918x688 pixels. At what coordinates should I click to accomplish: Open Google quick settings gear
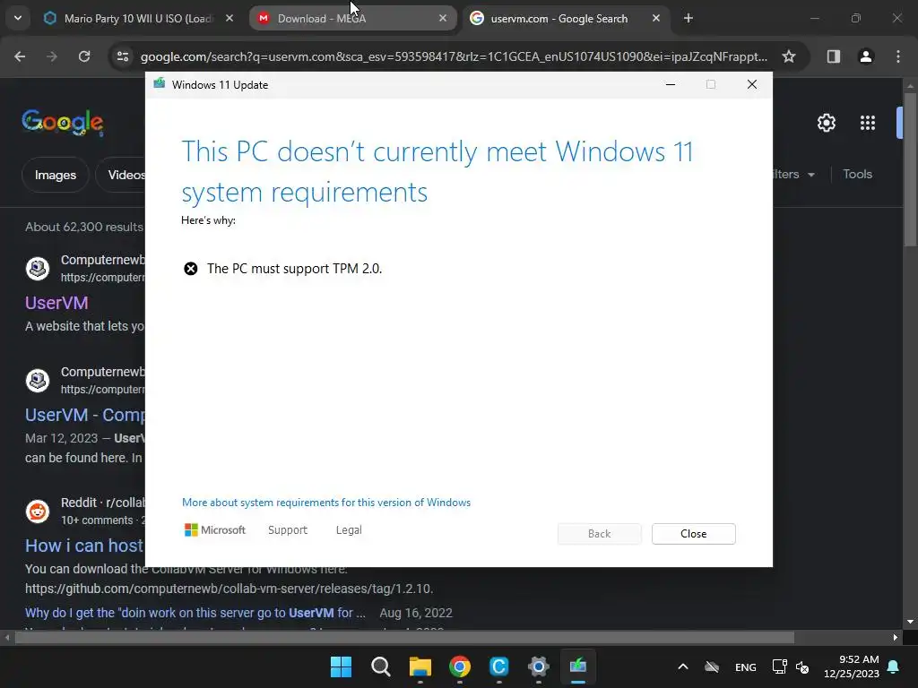pyautogui.click(x=826, y=123)
